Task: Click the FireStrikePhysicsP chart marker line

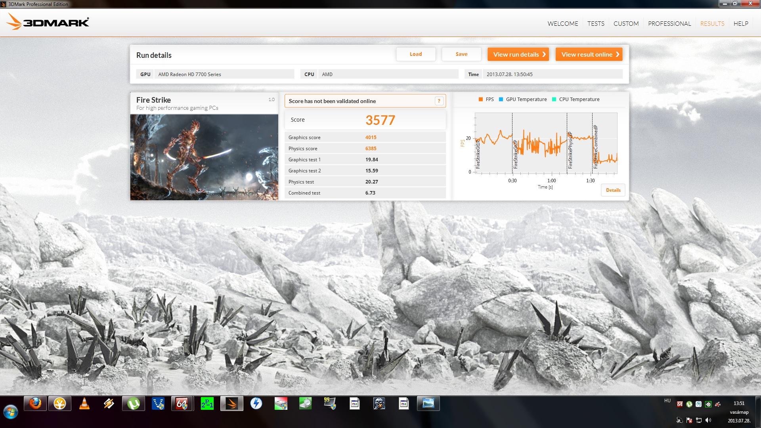Action: [x=567, y=143]
